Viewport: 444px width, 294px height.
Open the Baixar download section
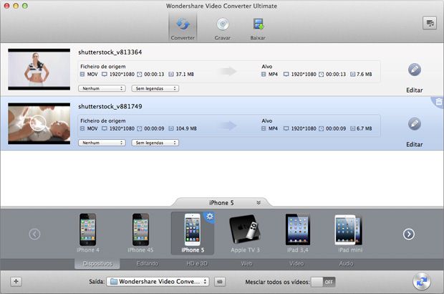[257, 28]
